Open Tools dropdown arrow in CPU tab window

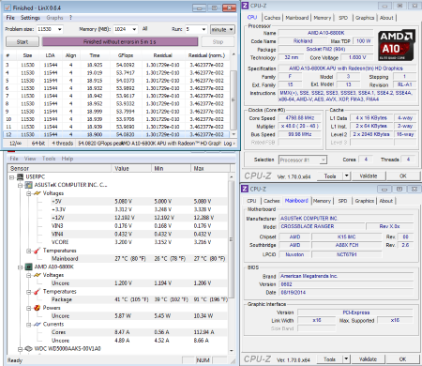[346, 176]
